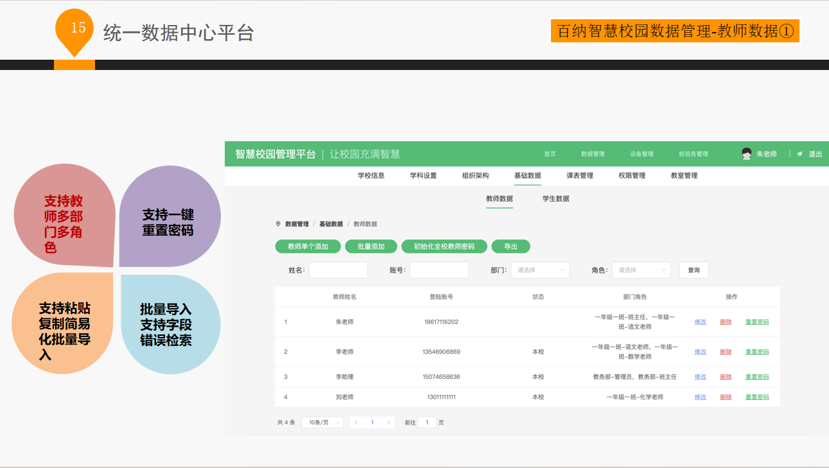
Task: Click the 账号 input field
Action: coord(439,270)
